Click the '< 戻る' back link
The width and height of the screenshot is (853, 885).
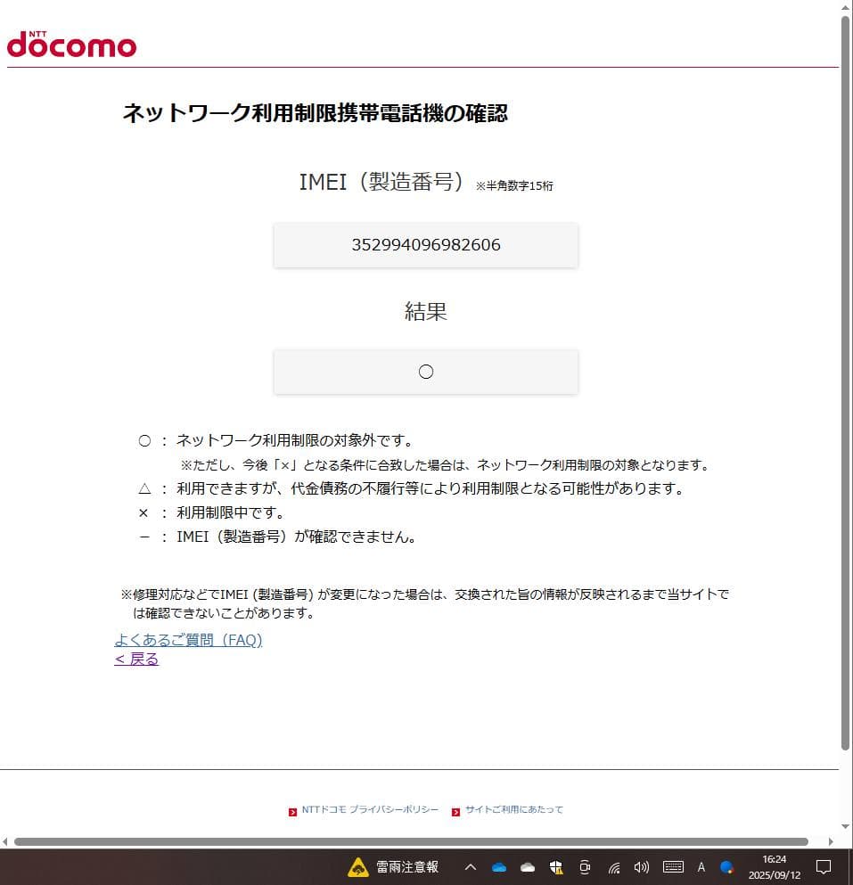pyautogui.click(x=136, y=660)
